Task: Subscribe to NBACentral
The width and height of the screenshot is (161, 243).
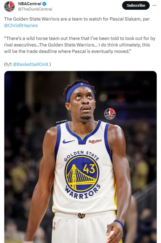Action: pos(136,5)
